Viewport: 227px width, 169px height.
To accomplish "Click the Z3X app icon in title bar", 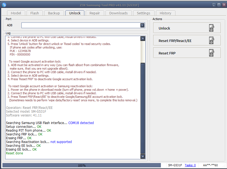I will tap(4, 5).
